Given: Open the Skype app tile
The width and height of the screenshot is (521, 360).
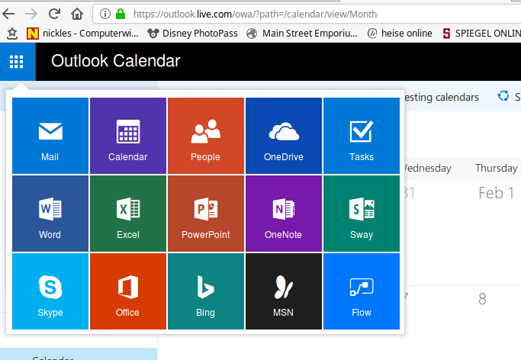Looking at the screenshot, I should (x=50, y=291).
